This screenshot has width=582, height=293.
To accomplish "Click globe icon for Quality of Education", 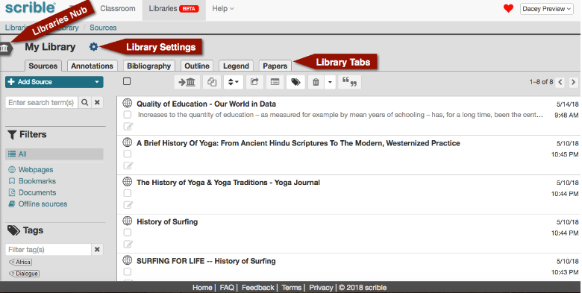I will pos(128,104).
